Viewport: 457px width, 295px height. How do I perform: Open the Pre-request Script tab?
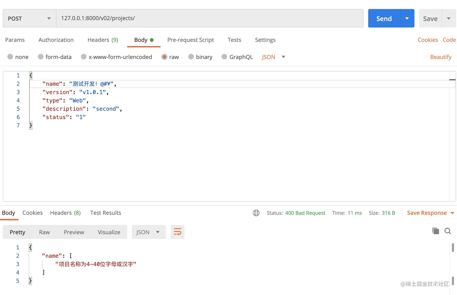point(190,40)
